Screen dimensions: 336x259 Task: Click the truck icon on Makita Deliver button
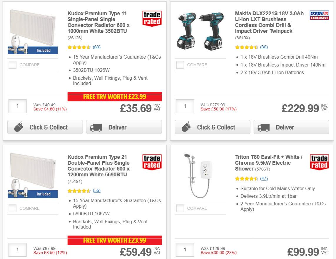point(264,127)
